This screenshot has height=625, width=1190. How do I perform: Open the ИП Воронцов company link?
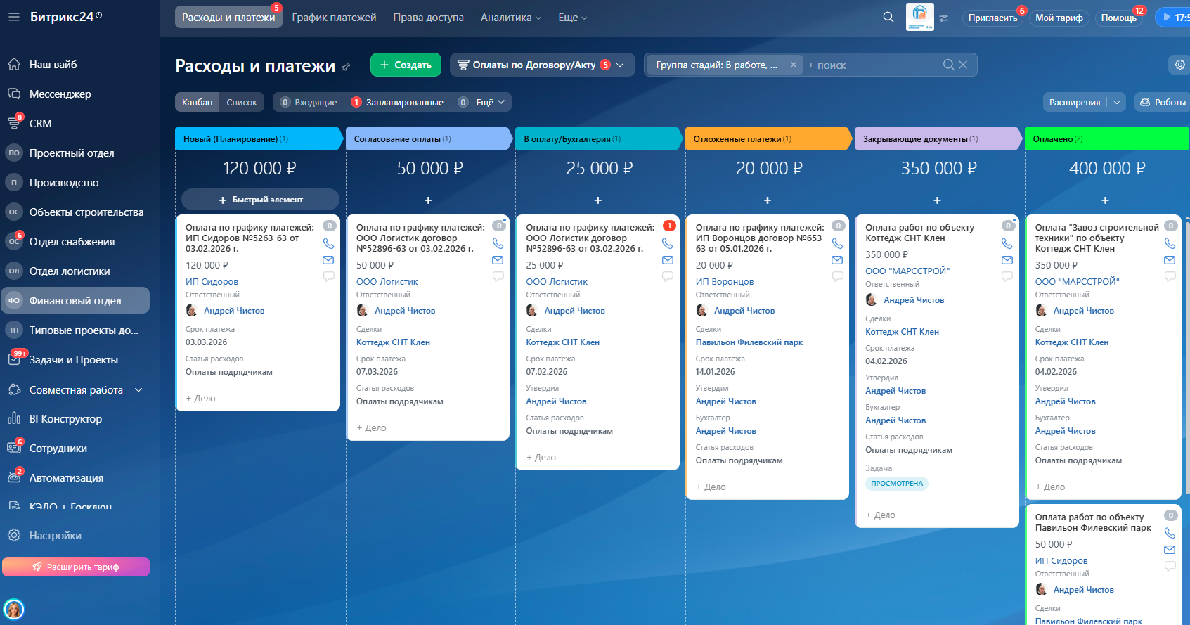point(725,282)
